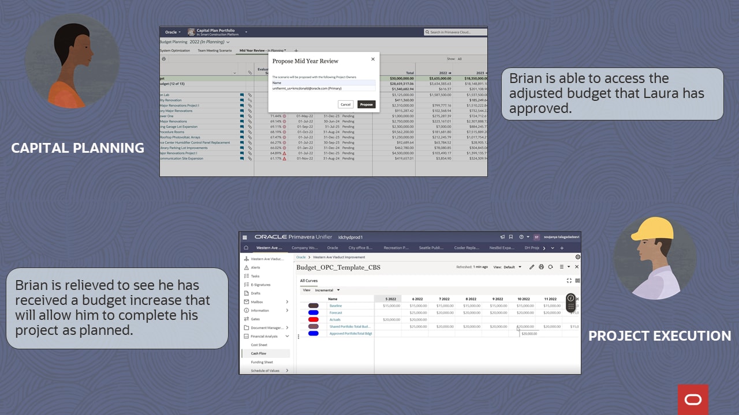This screenshot has height=415, width=739.
Task: Expand the Budget Planning 2022 dropdown
Action: pos(228,42)
